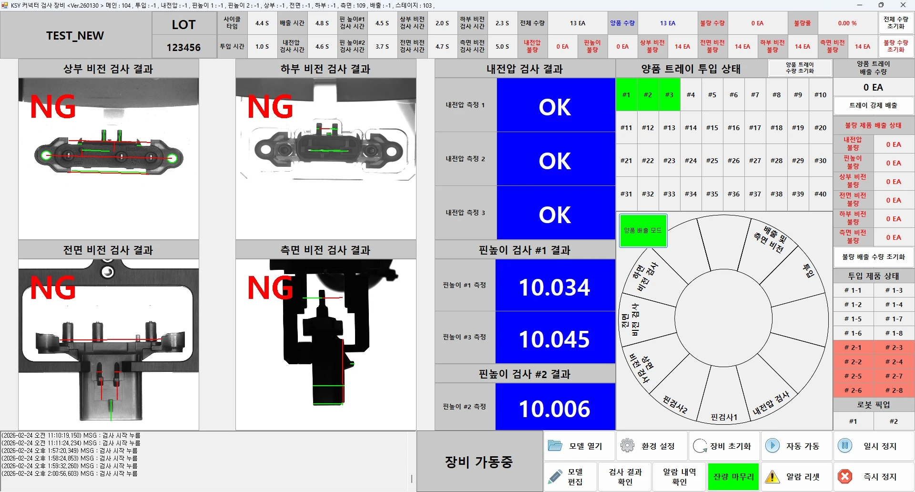The image size is (915, 492).
Task: Click the red # 2-1 product cell
Action: pos(853,348)
